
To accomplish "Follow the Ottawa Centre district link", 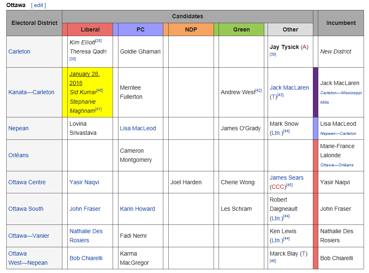I will click(x=27, y=182).
